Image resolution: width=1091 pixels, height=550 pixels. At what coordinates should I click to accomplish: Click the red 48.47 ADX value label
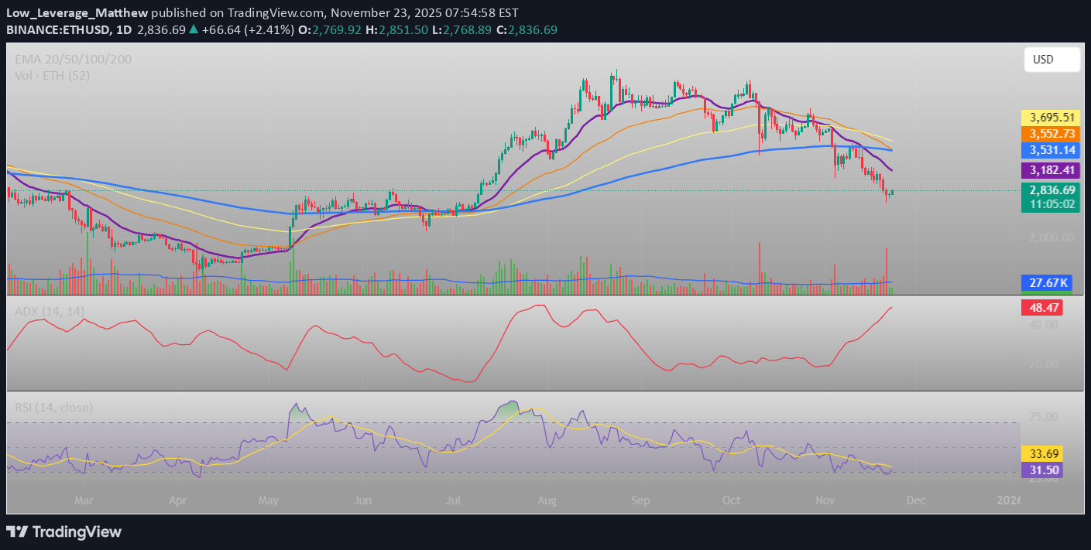(x=1042, y=307)
